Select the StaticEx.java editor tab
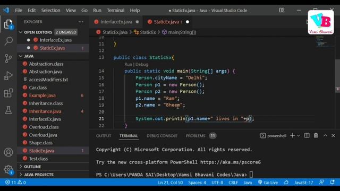 pos(168,22)
